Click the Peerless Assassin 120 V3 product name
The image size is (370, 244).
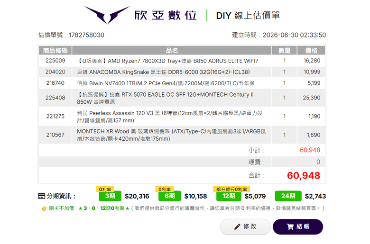[x=169, y=117]
